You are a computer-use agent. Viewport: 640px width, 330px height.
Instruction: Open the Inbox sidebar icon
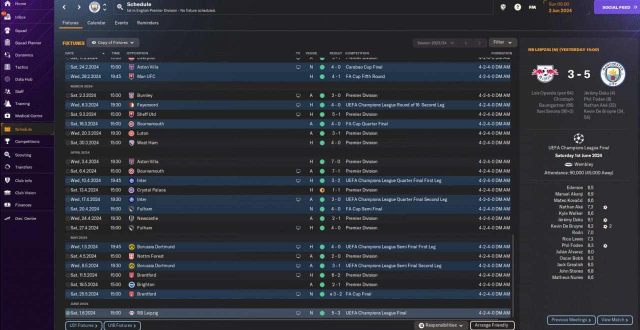point(7,17)
